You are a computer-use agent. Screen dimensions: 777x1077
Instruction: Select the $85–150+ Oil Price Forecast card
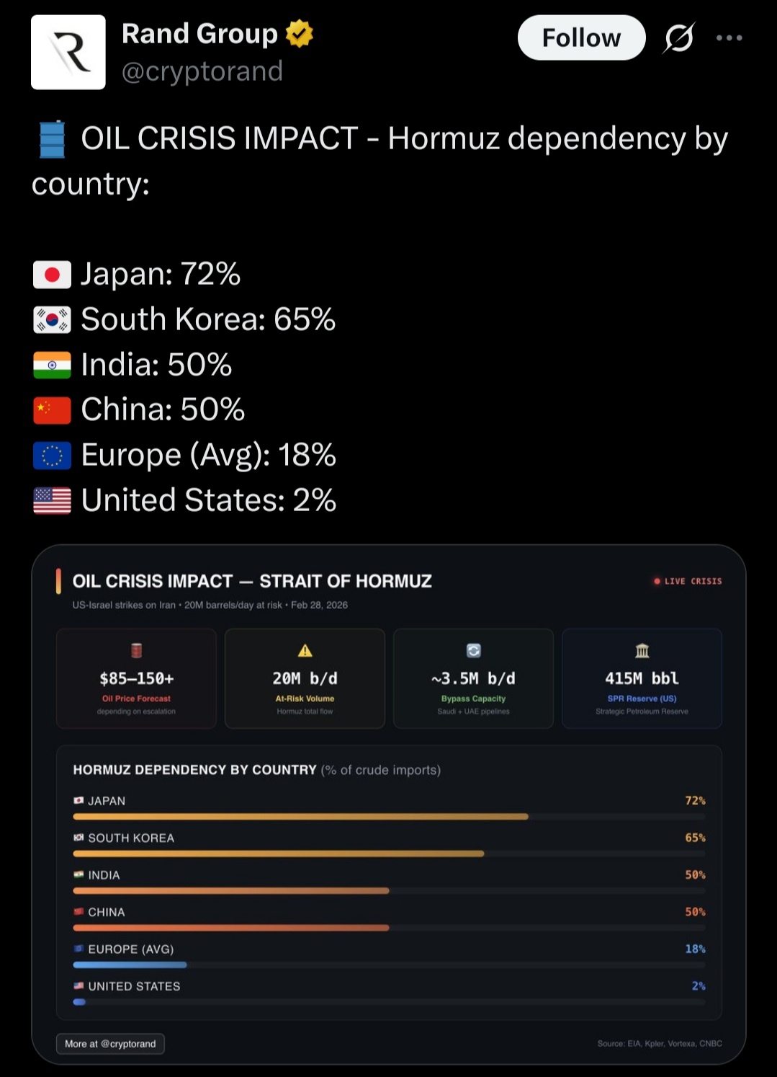(x=136, y=678)
